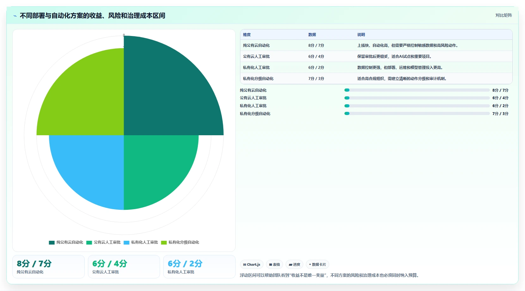This screenshot has width=525, height=291.
Task: Click the 私有化人工审批 progress bar
Action: (417, 106)
